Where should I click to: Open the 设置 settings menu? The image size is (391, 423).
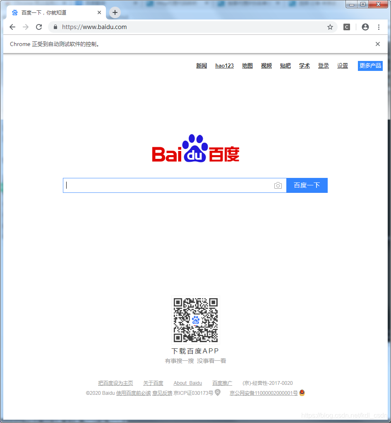pyautogui.click(x=343, y=66)
